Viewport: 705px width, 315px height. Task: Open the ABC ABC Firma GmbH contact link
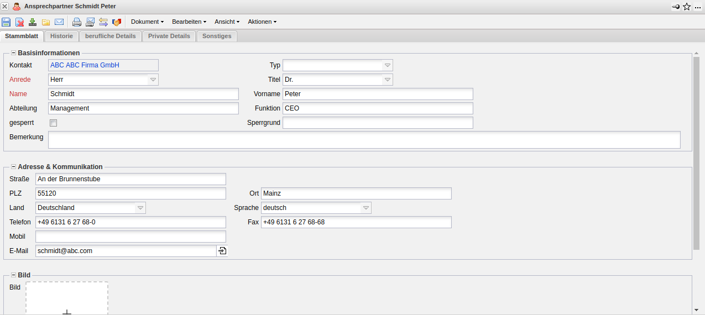tap(85, 65)
